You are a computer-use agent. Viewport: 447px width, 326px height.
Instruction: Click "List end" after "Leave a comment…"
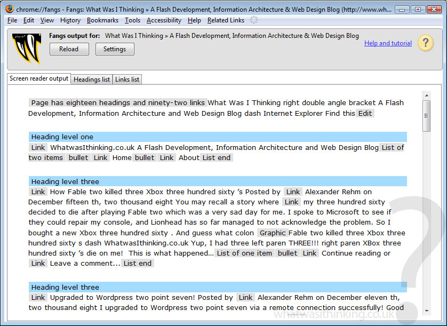click(x=138, y=263)
